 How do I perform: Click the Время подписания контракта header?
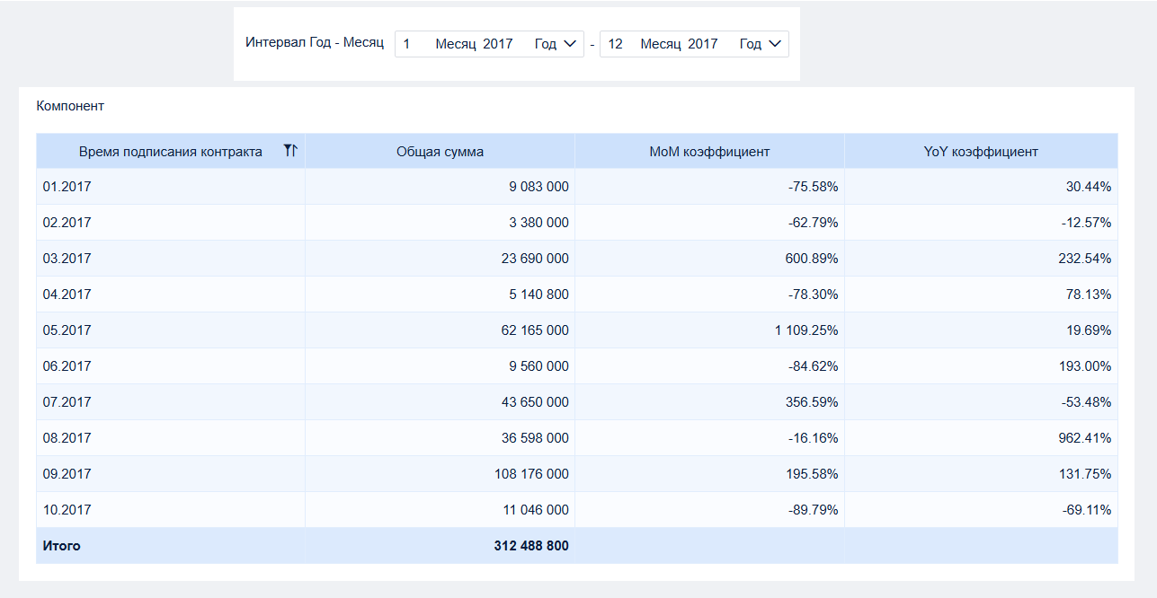coord(171,152)
